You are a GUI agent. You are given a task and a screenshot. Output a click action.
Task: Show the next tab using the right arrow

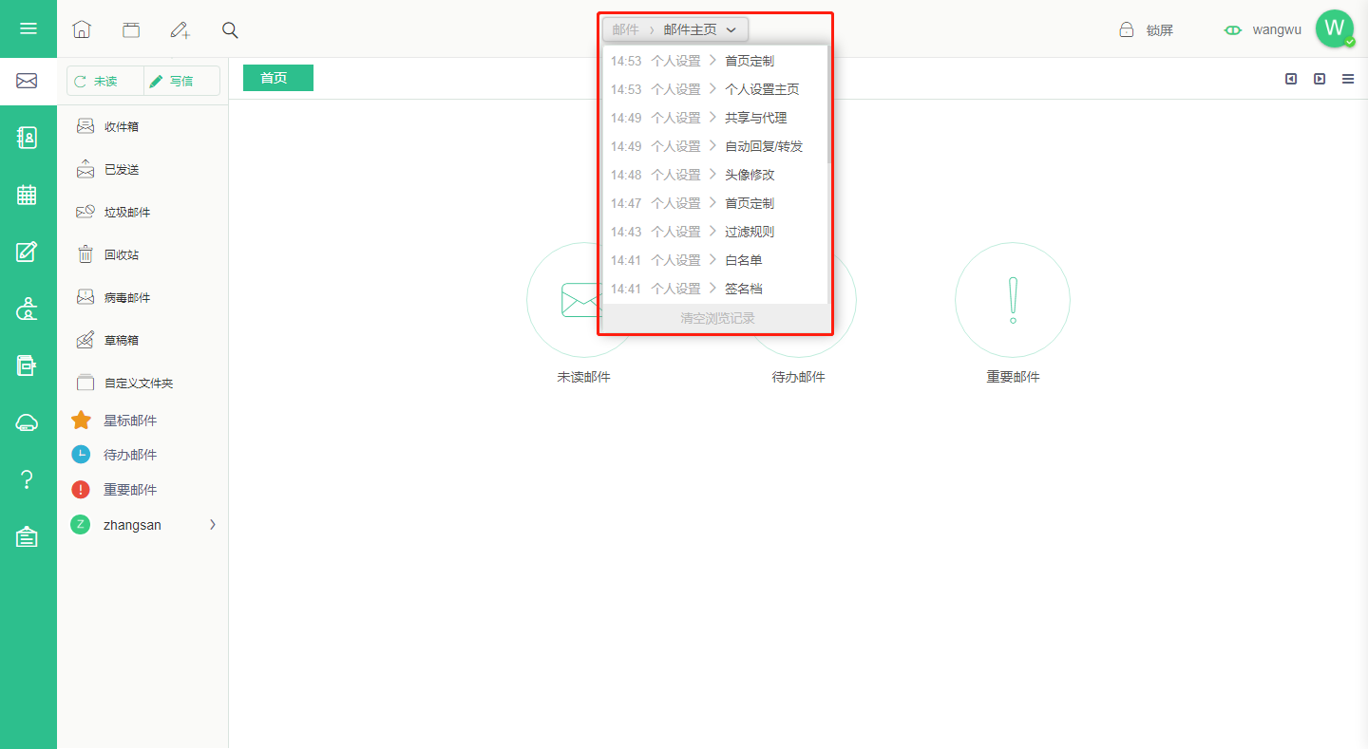pyautogui.click(x=1320, y=79)
